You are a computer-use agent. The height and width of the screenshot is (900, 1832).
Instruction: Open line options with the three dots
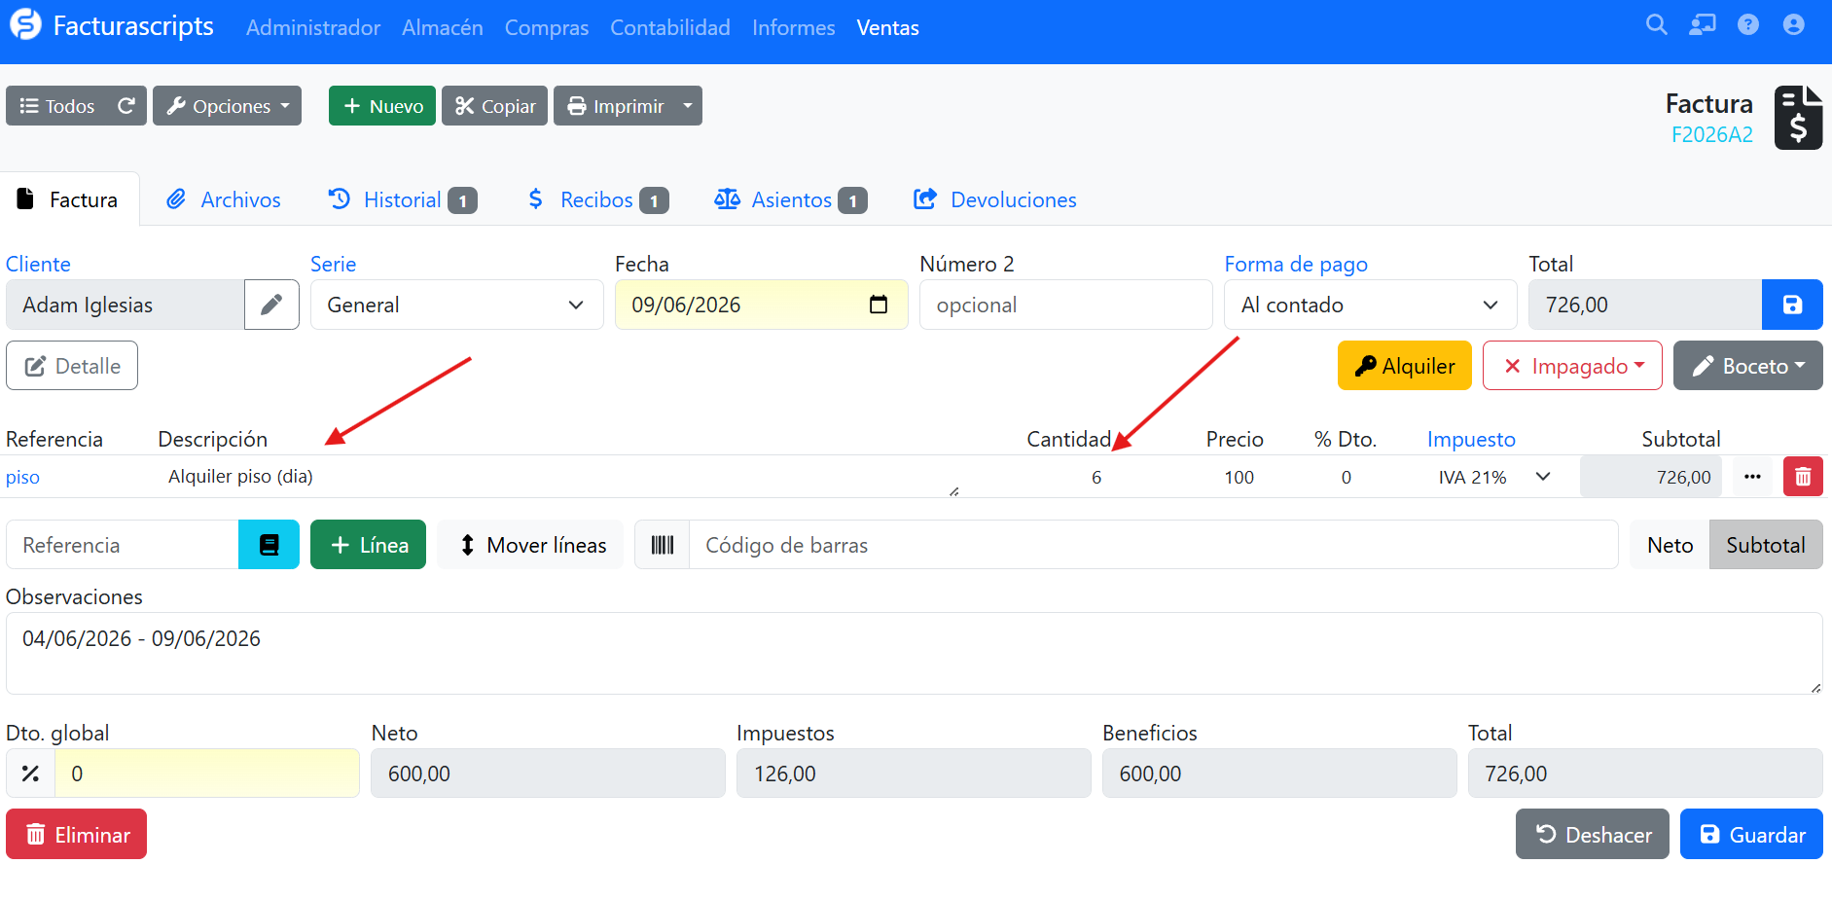(x=1752, y=477)
